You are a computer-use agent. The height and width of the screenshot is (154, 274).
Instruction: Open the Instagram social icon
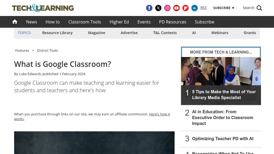pos(167,8)
